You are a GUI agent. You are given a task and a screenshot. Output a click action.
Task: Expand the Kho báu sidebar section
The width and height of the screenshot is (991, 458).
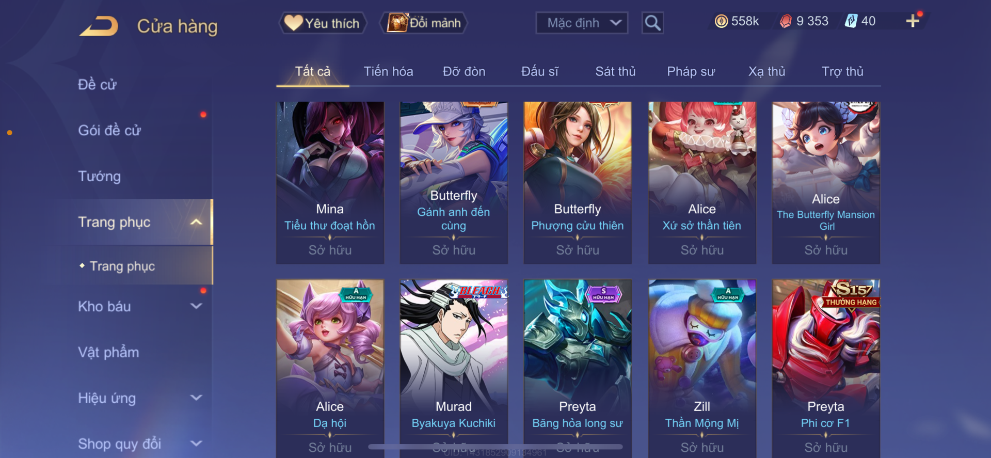tap(196, 306)
